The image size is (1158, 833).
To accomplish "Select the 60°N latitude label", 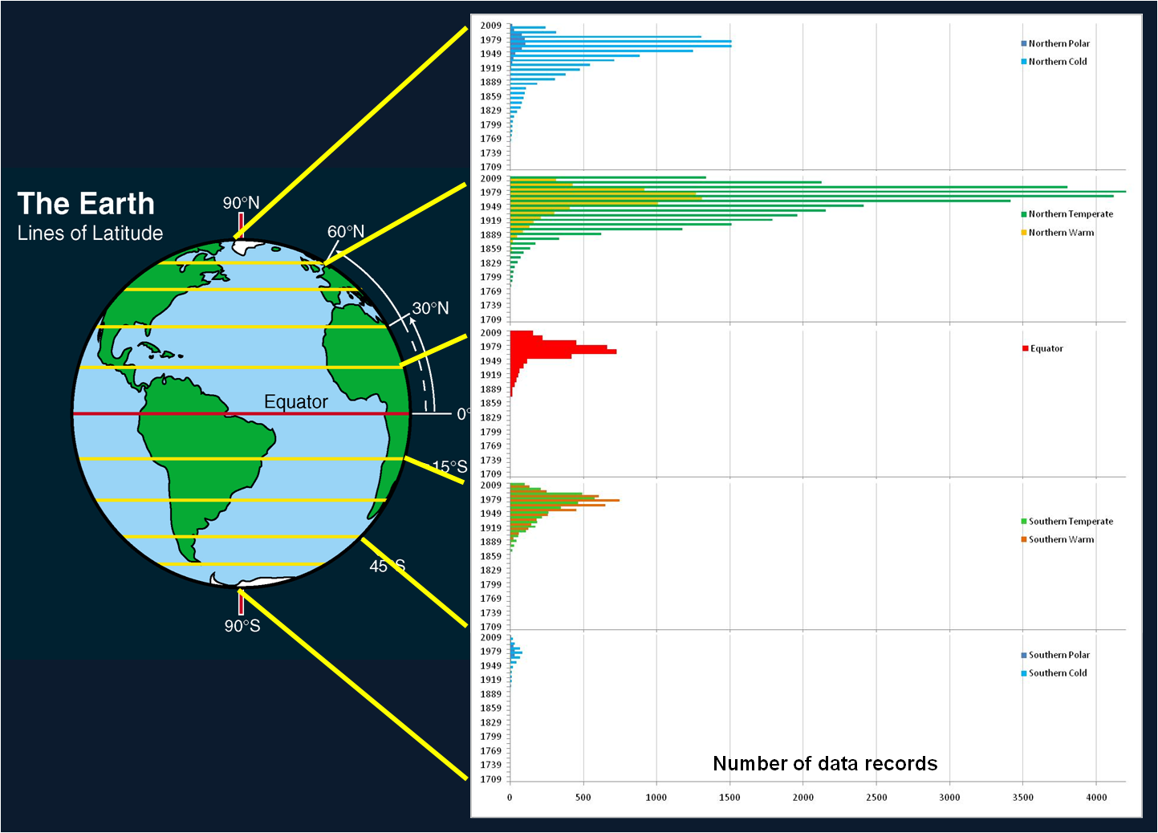I will tap(346, 231).
